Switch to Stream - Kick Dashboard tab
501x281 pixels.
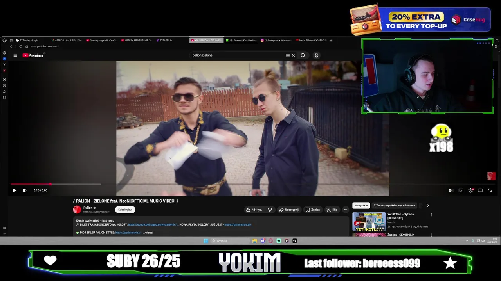pyautogui.click(x=242, y=40)
